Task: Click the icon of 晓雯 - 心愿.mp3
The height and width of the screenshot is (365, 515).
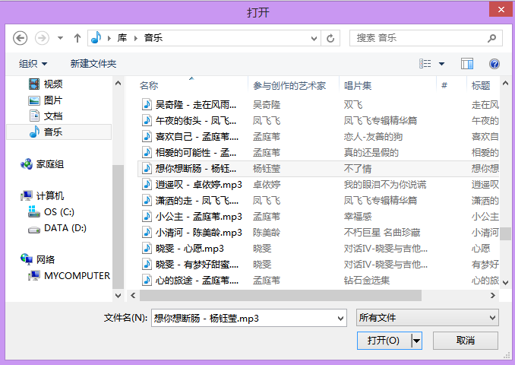Action: [x=147, y=248]
